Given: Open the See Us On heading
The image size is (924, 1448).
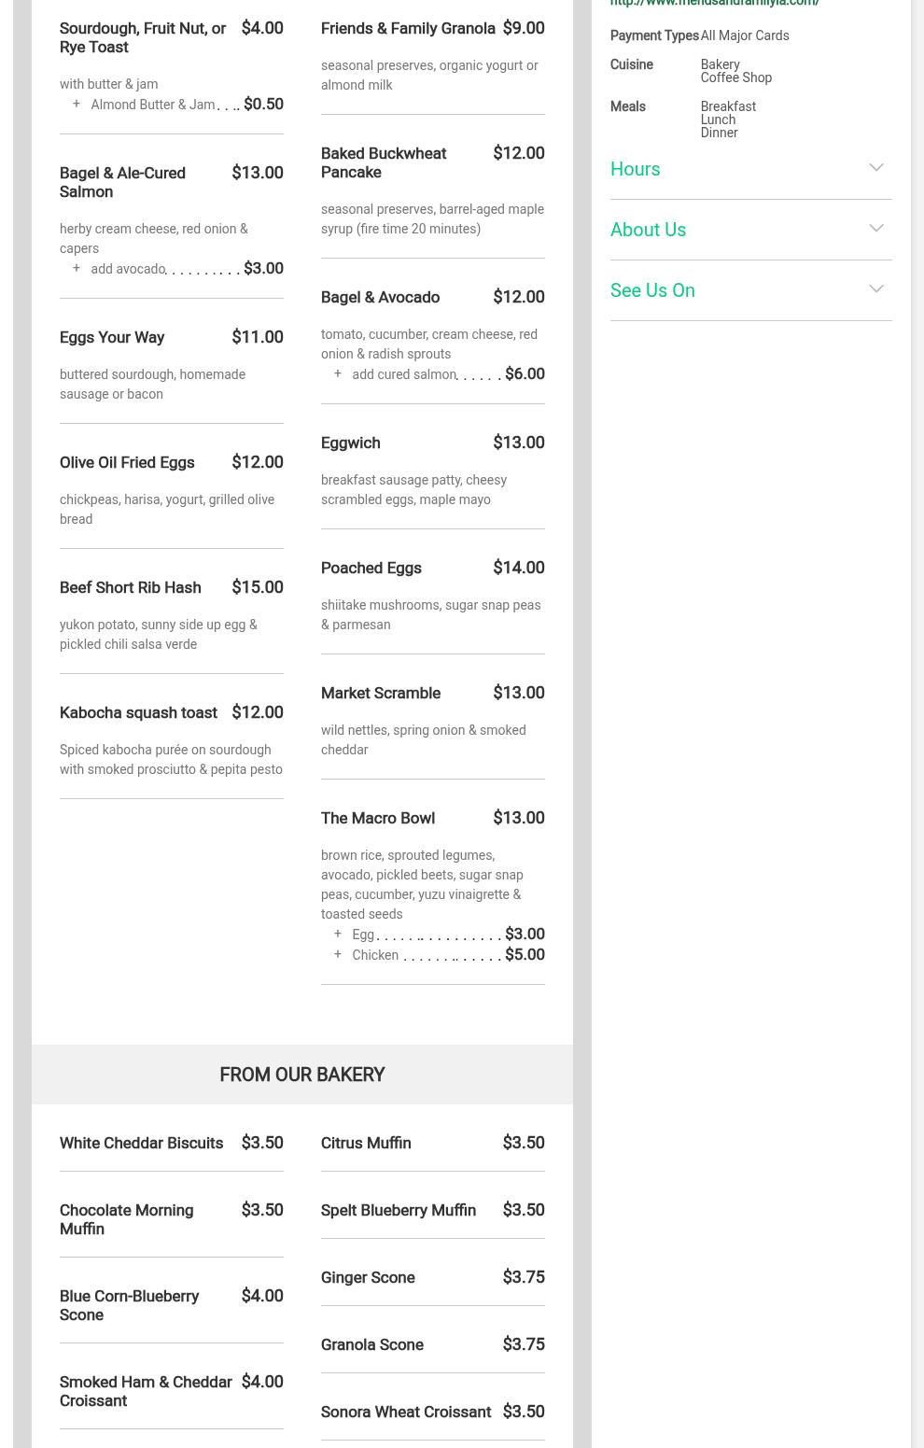Looking at the screenshot, I should [x=652, y=290].
